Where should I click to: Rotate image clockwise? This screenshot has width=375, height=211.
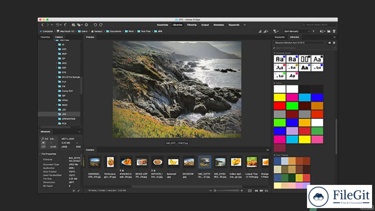pos(101,25)
